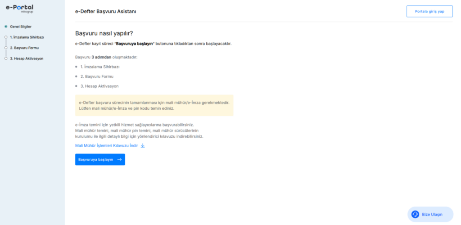Click the circle marker for İmzalama Sihirbazı
This screenshot has width=461, height=225.
pyautogui.click(x=6, y=37)
